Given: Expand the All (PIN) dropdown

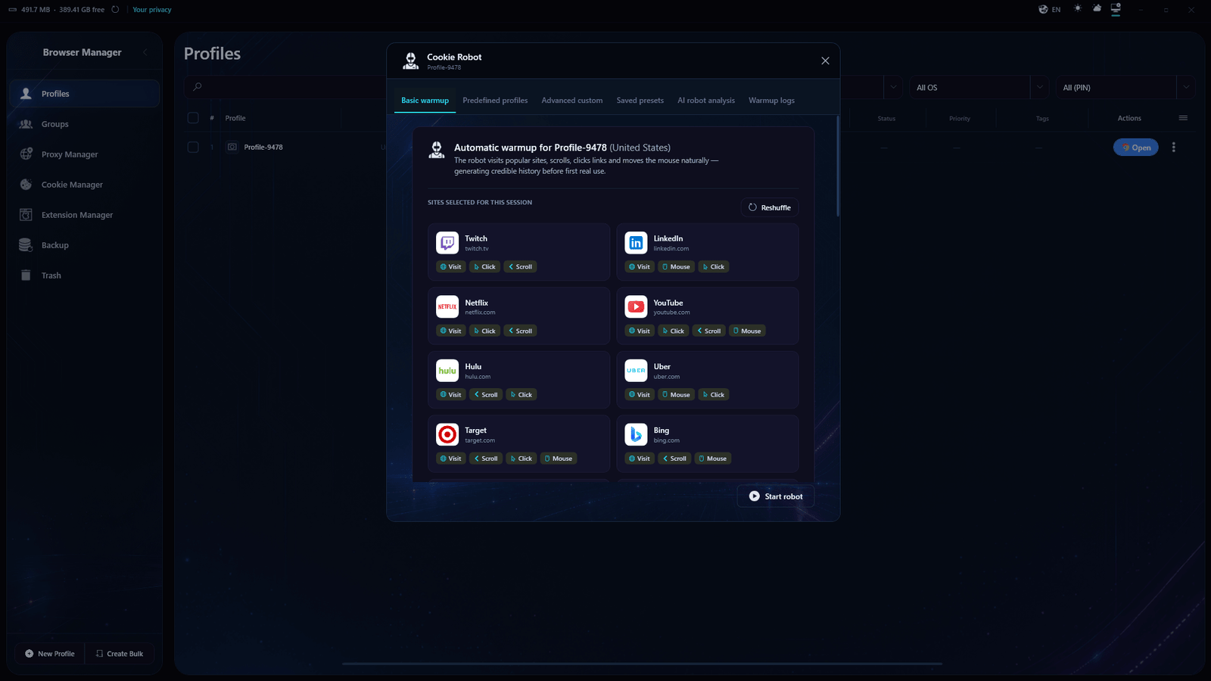Looking at the screenshot, I should click(1186, 87).
